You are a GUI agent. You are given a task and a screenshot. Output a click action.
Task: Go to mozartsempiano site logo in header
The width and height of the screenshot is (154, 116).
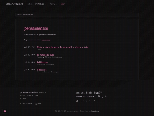click(15, 4)
